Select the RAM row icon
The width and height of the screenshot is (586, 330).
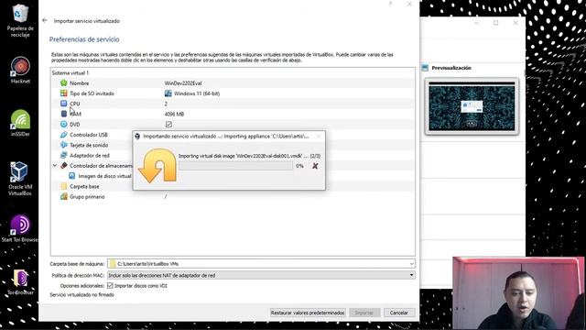[64, 114]
